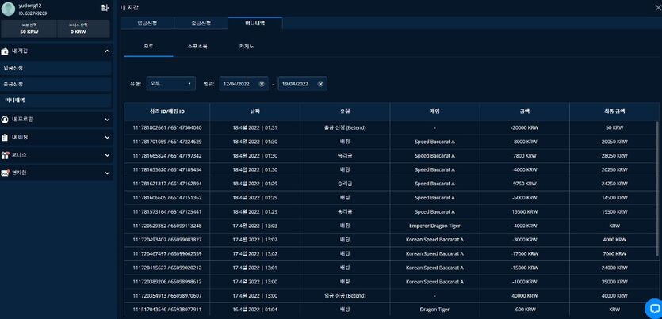Click the 7800 KRW amount cell
This screenshot has width=662, height=319.
click(x=524, y=156)
